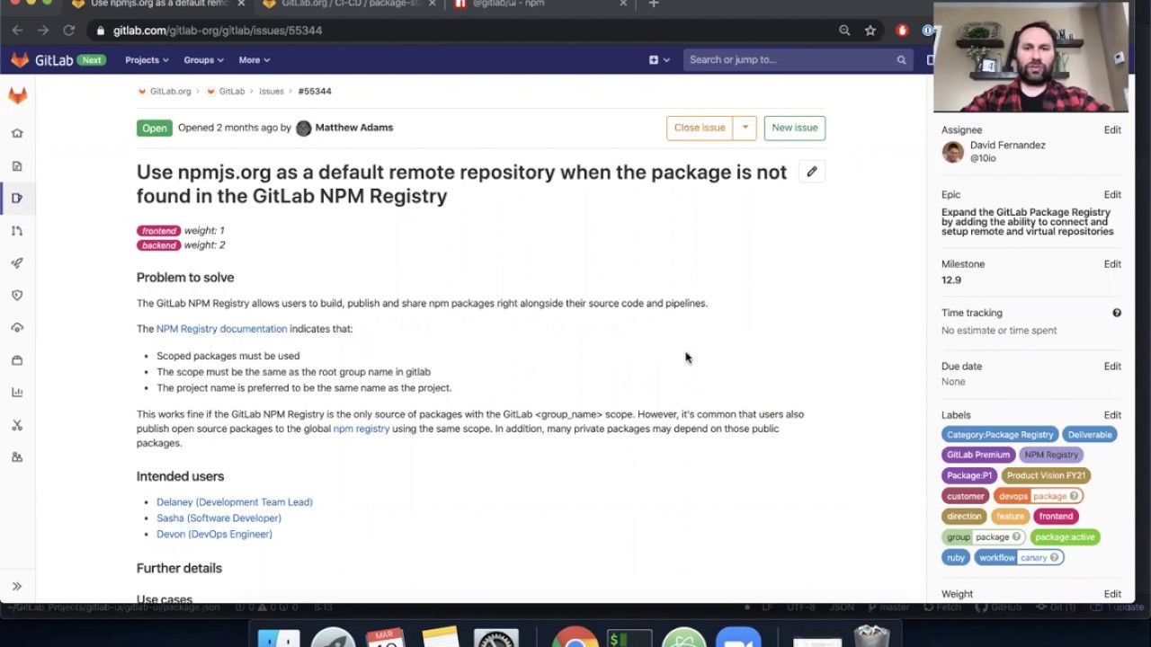Open a new browser tab

pos(654,4)
